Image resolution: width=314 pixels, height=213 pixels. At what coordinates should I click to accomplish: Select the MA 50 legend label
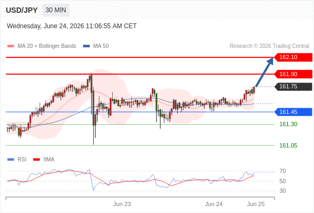[x=101, y=46]
